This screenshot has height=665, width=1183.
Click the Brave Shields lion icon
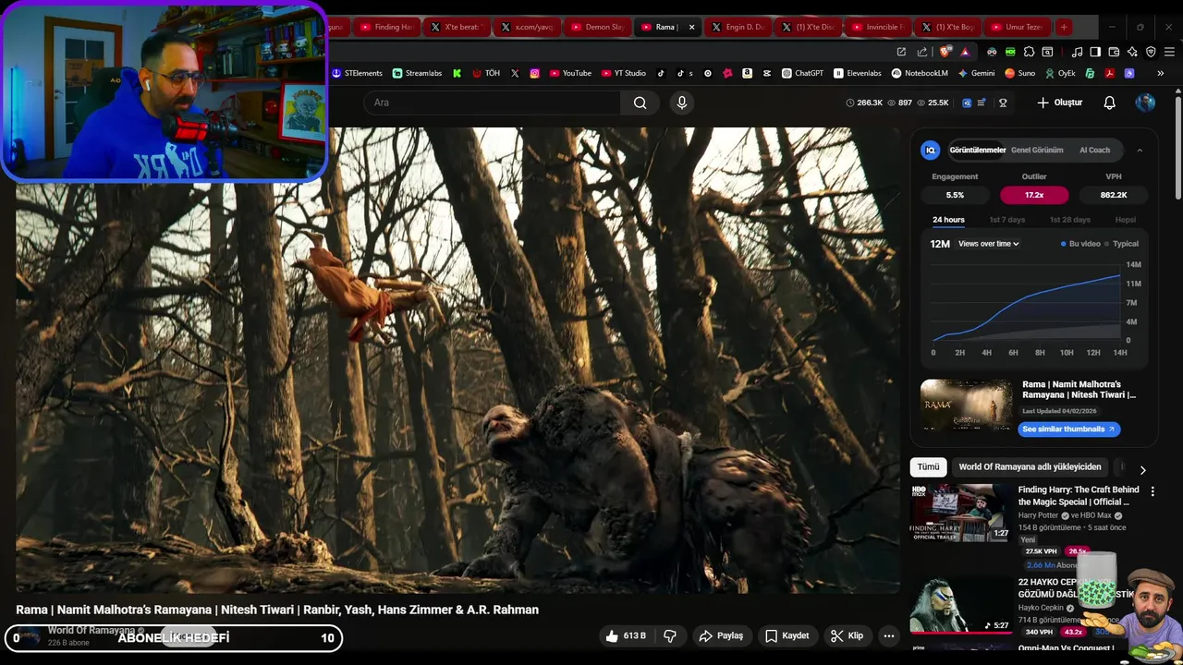click(x=945, y=52)
